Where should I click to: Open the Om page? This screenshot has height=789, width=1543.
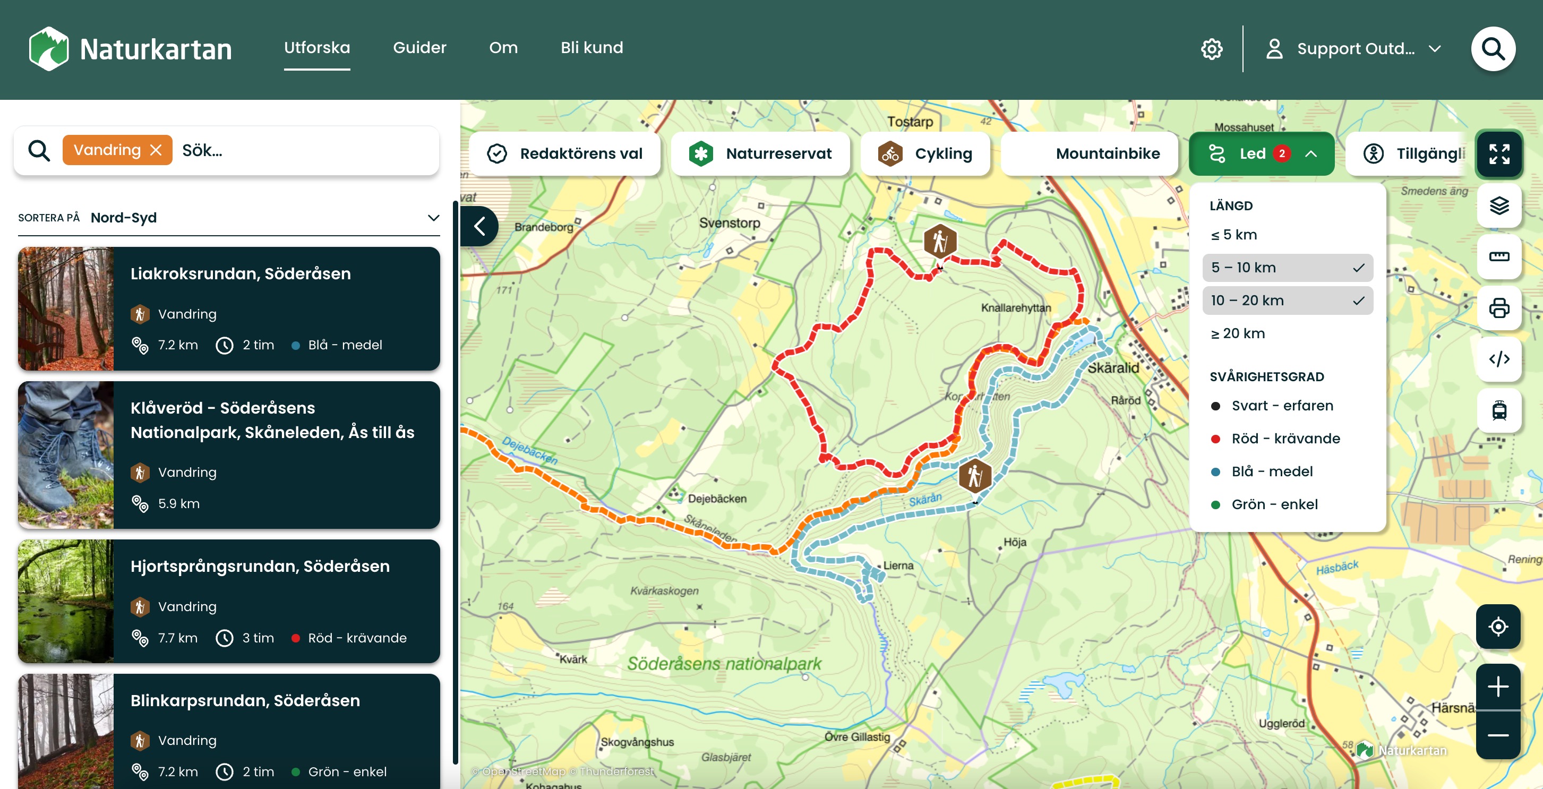pyautogui.click(x=503, y=48)
